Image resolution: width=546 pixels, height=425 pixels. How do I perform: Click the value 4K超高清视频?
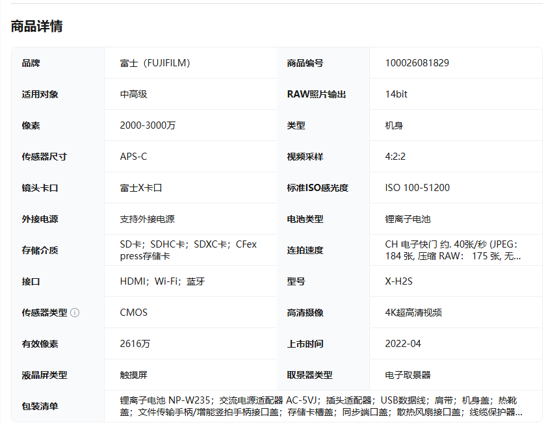point(413,313)
